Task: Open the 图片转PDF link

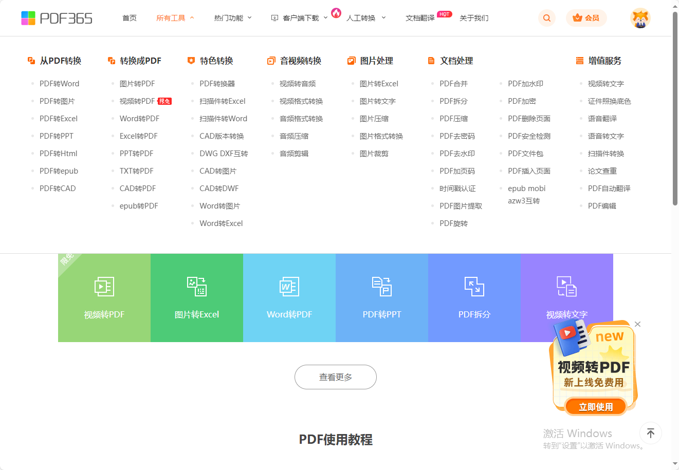Action: 137,84
